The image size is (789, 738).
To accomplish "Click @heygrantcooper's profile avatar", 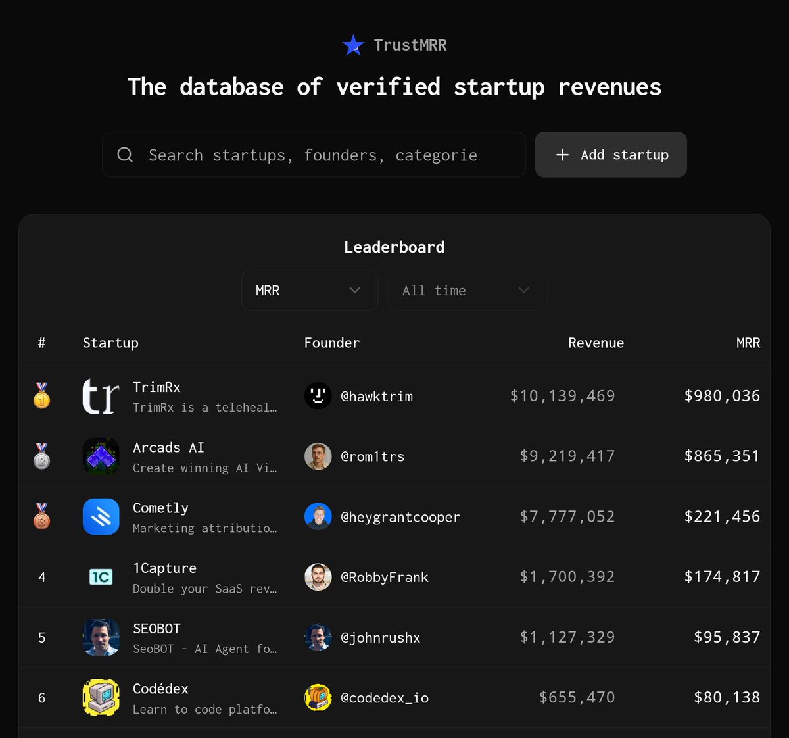I will (x=318, y=516).
